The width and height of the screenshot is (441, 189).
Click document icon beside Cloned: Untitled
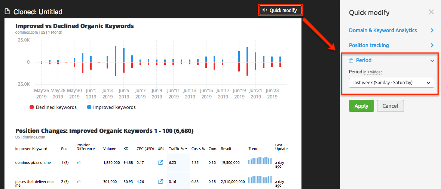coord(7,12)
